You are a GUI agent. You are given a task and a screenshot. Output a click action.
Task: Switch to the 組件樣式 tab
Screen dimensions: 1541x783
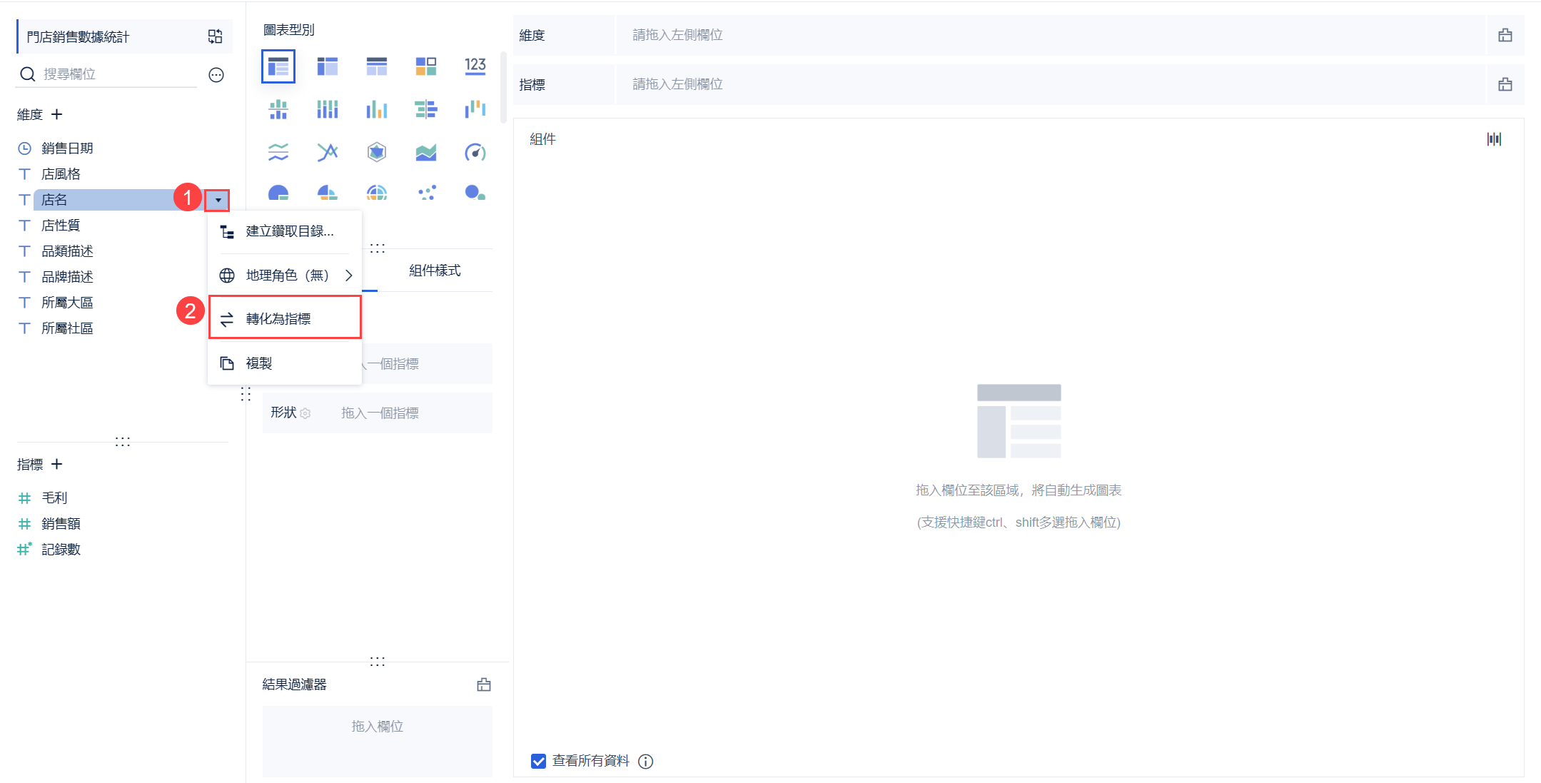coord(435,271)
